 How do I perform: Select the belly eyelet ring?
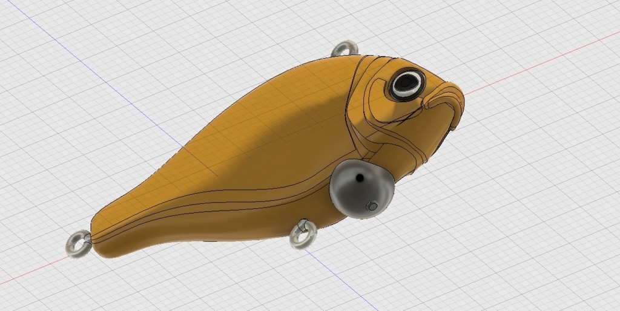point(303,234)
